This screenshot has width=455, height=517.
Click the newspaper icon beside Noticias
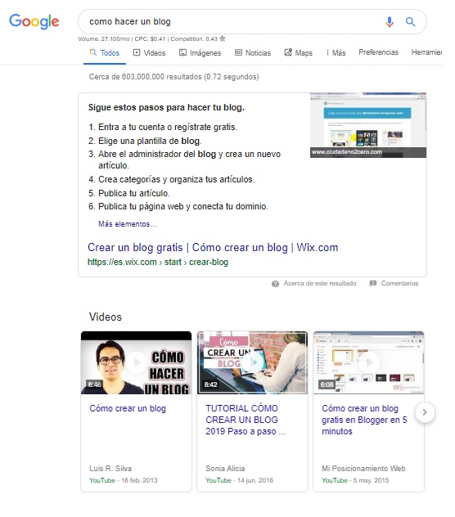[x=238, y=52]
